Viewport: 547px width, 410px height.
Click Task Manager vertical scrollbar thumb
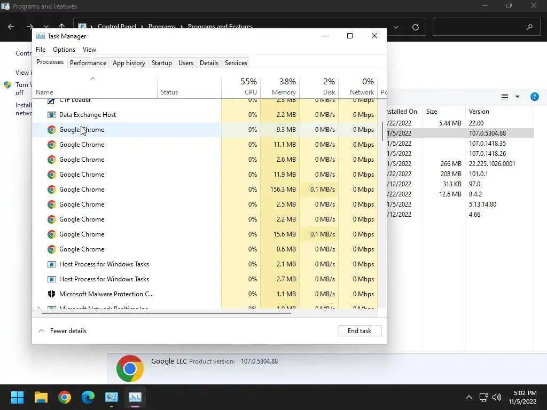(x=382, y=131)
